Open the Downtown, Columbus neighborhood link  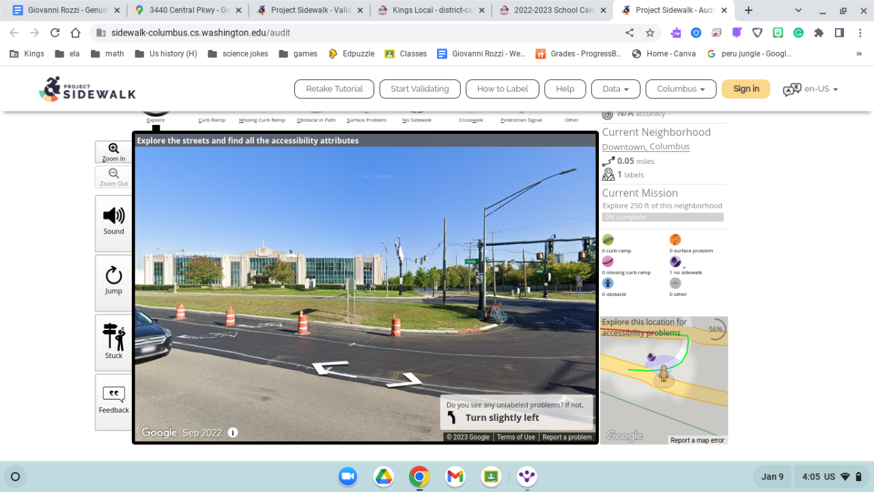click(646, 147)
